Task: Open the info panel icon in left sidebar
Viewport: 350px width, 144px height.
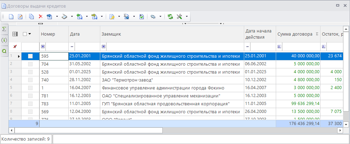Action: point(5,40)
